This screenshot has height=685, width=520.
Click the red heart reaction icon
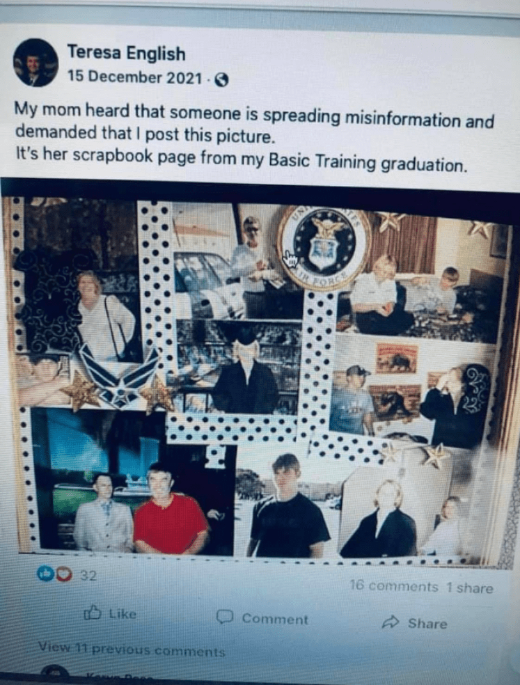point(64,574)
